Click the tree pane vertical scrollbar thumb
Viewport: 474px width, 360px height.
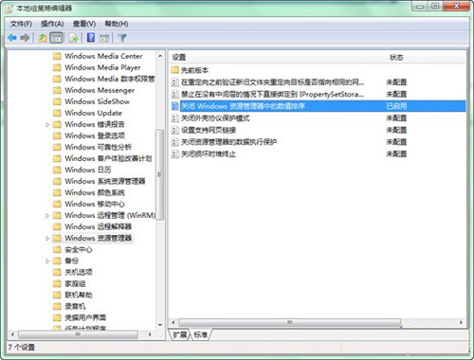(x=160, y=174)
